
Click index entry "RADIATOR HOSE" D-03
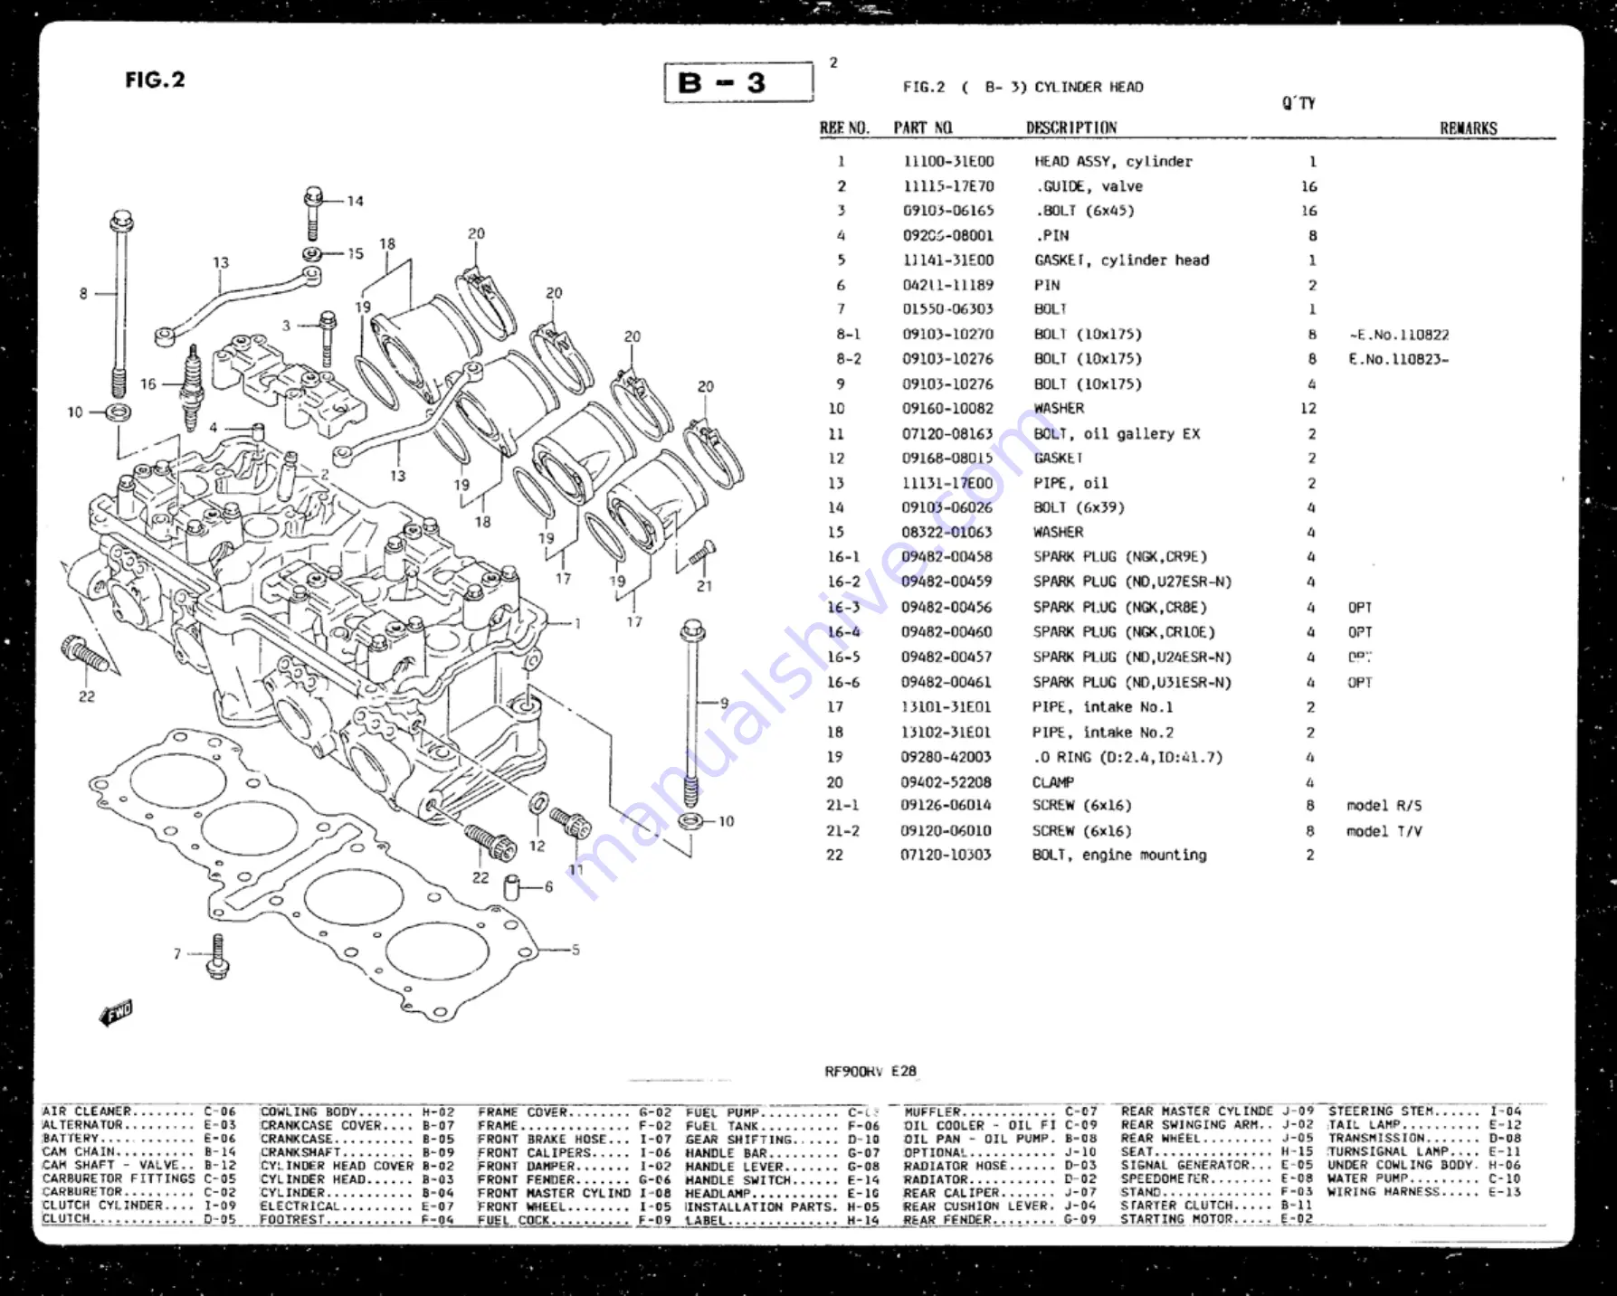coord(1001,1166)
